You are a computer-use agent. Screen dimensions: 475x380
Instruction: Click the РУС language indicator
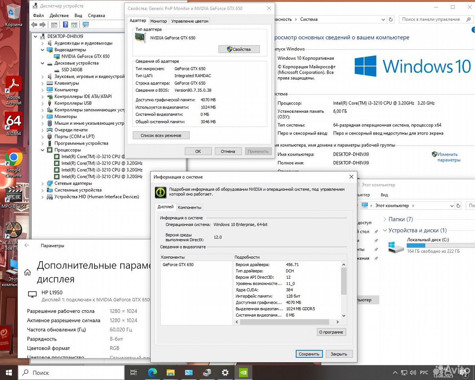[x=424, y=372]
